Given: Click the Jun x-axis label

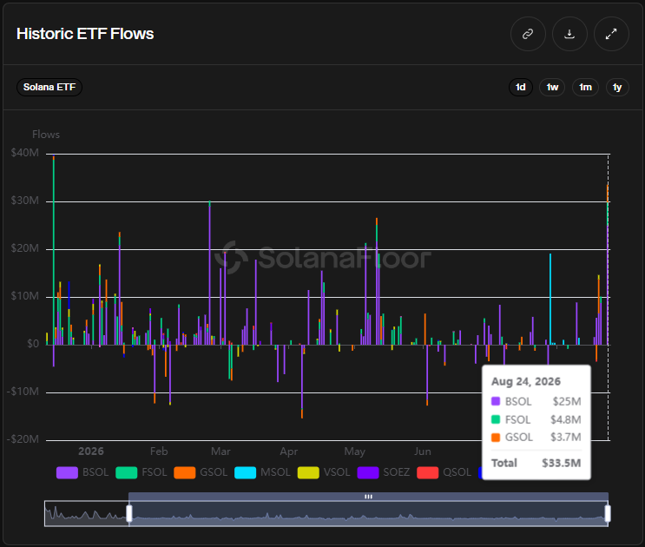Looking at the screenshot, I should (423, 451).
